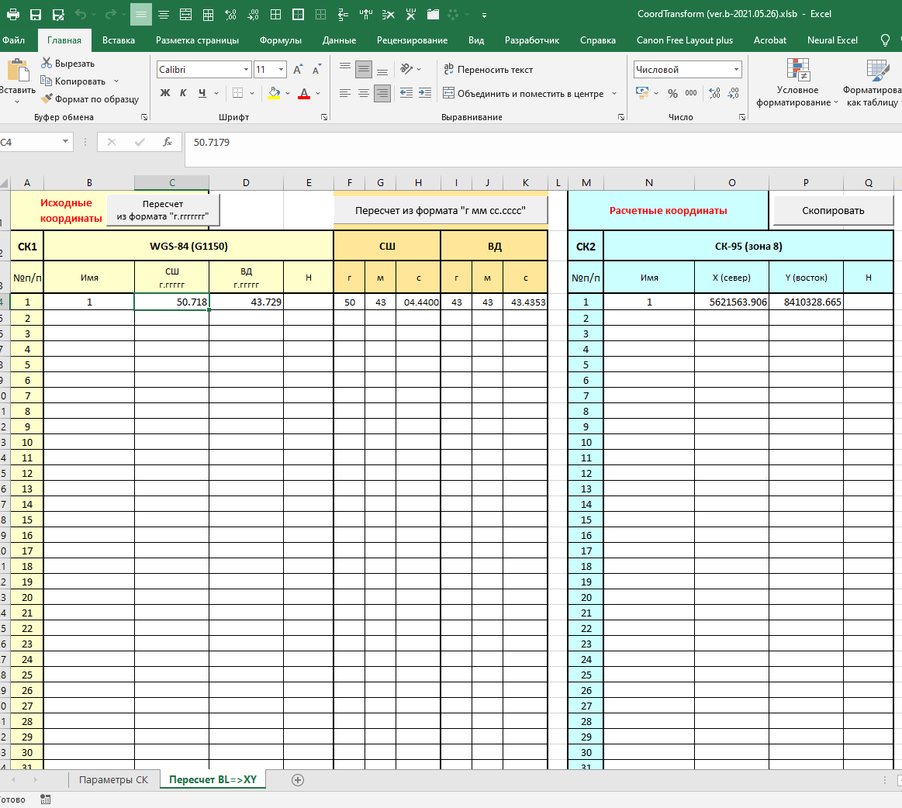
Task: Open the Insert Function fx icon
Action: pos(167,142)
